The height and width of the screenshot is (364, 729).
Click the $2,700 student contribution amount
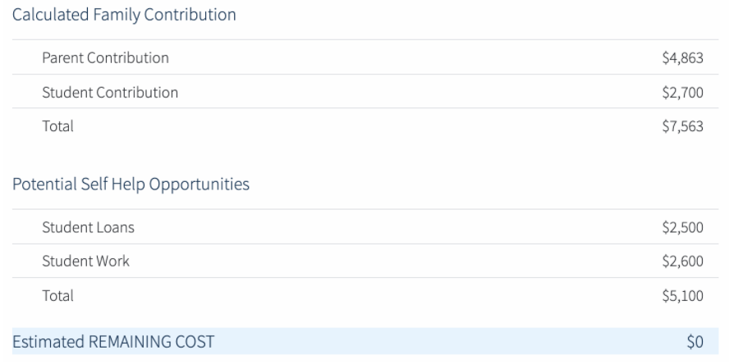(x=682, y=93)
